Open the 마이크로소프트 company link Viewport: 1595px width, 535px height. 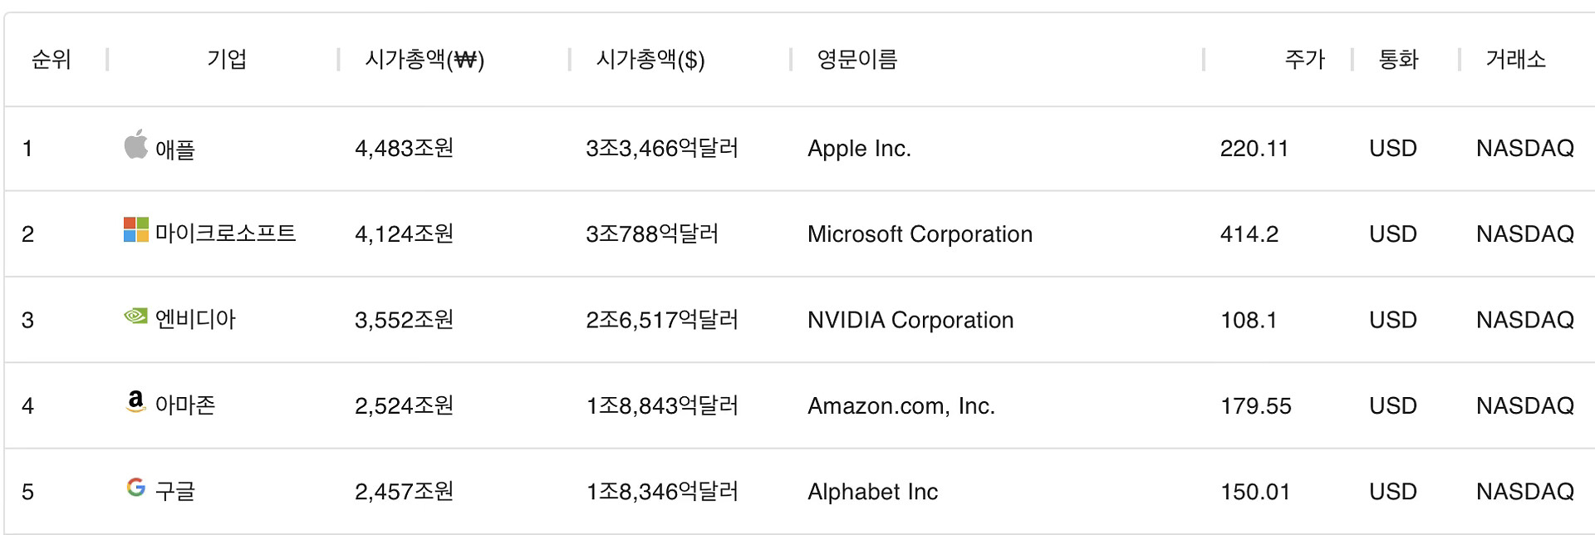pyautogui.click(x=225, y=233)
